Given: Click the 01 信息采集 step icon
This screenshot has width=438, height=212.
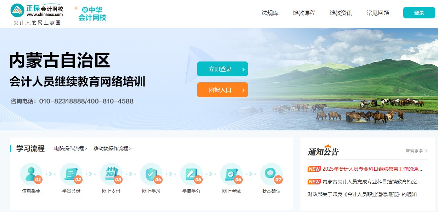Looking at the screenshot, I should tap(32, 174).
